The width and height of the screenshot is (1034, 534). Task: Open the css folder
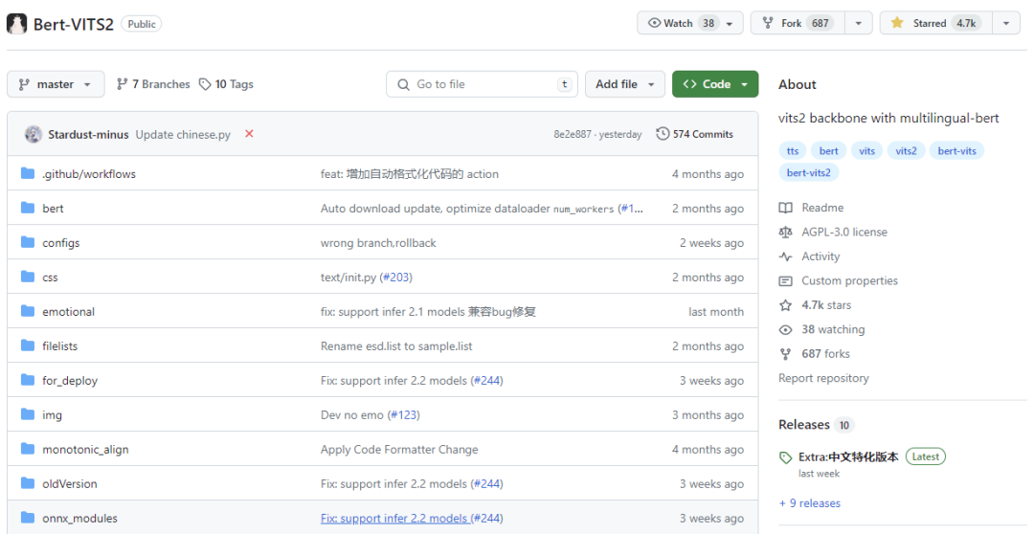tap(50, 278)
